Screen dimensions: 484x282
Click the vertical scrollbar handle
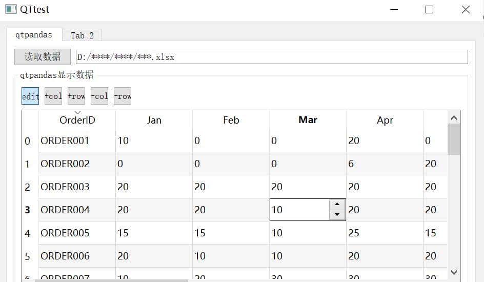(454, 139)
